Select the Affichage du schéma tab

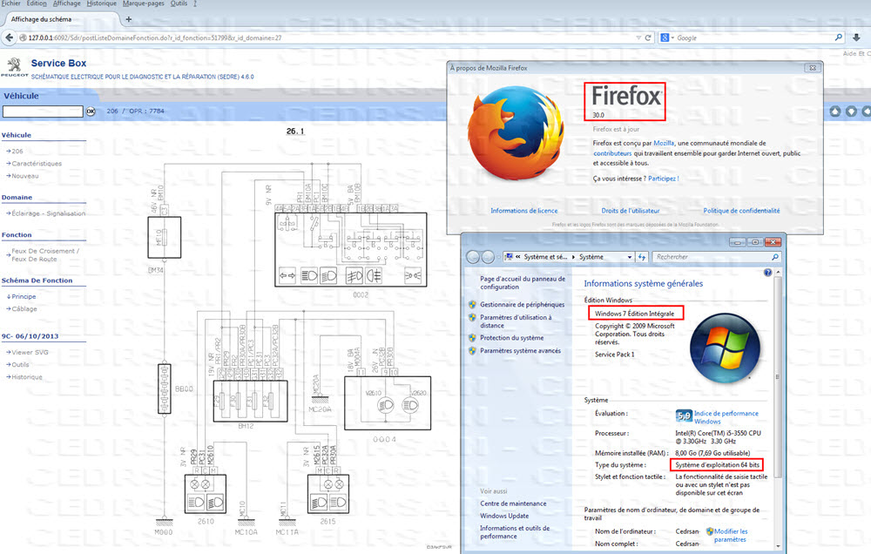pos(60,19)
